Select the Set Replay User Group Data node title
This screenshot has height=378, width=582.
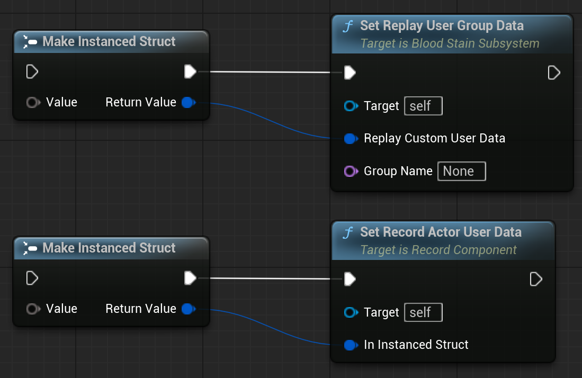click(442, 25)
